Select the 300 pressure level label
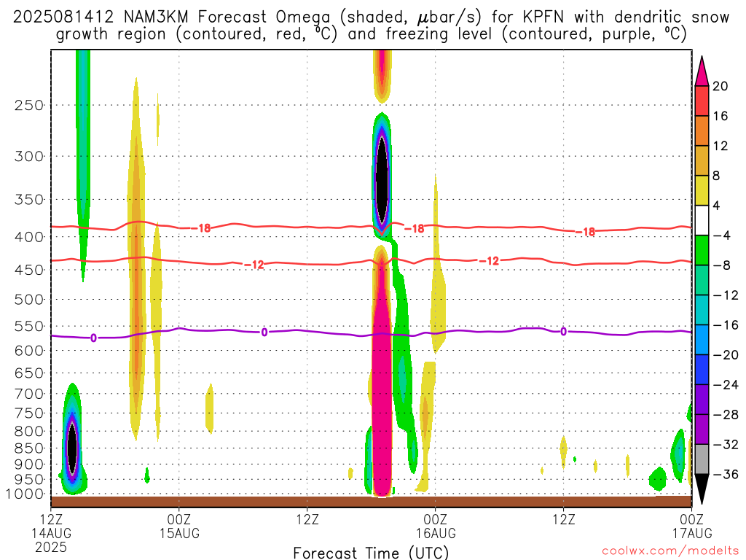This screenshot has width=746, height=560. [29, 156]
